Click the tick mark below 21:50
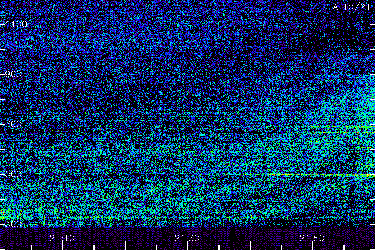The height and width of the screenshot is (250, 375). pyautogui.click(x=312, y=246)
